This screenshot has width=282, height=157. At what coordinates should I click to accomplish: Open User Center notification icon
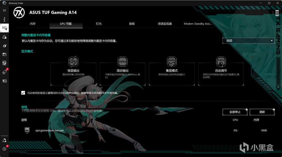click(x=4, y=140)
